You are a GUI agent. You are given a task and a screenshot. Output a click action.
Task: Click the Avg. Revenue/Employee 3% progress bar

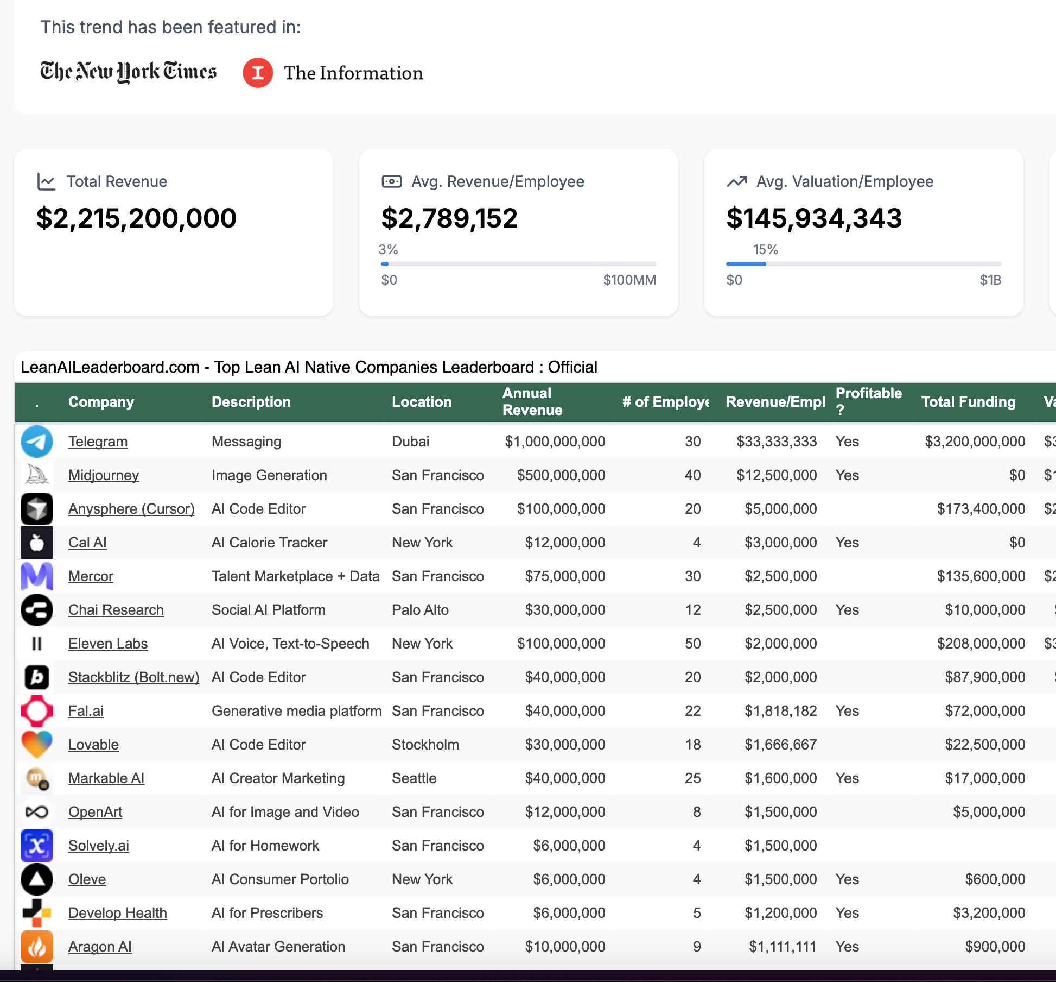519,264
